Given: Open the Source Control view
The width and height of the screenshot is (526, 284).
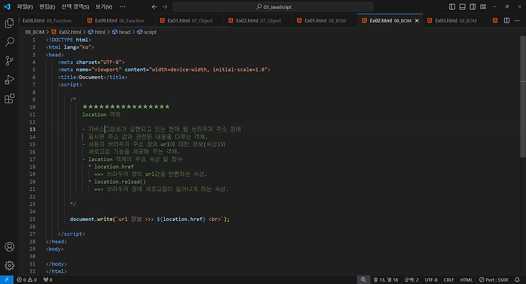Looking at the screenshot, I should click(x=9, y=60).
